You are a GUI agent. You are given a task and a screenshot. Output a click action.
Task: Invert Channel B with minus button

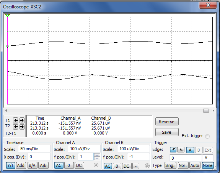click(136, 166)
